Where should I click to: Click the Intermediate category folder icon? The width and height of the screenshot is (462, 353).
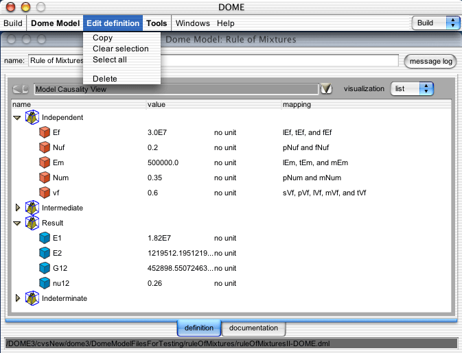(32, 208)
